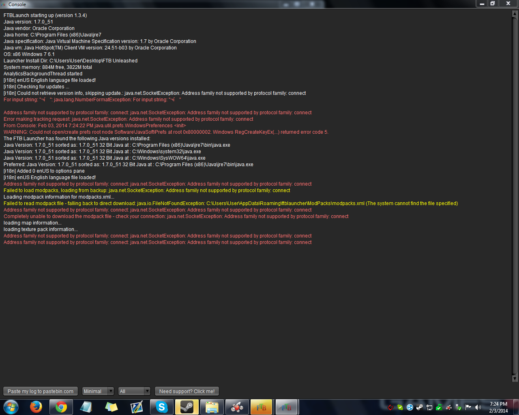Click the console vertical scrollbar track

[515, 196]
